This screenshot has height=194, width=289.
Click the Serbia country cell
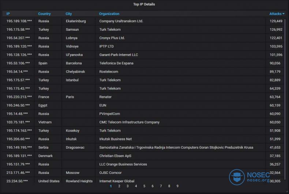(43, 148)
